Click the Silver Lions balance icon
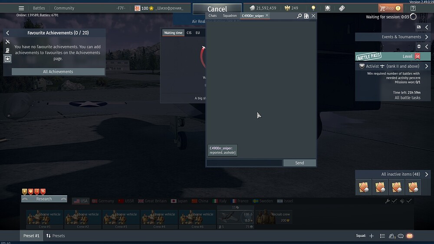The height and width of the screenshot is (244, 434). pos(252,8)
